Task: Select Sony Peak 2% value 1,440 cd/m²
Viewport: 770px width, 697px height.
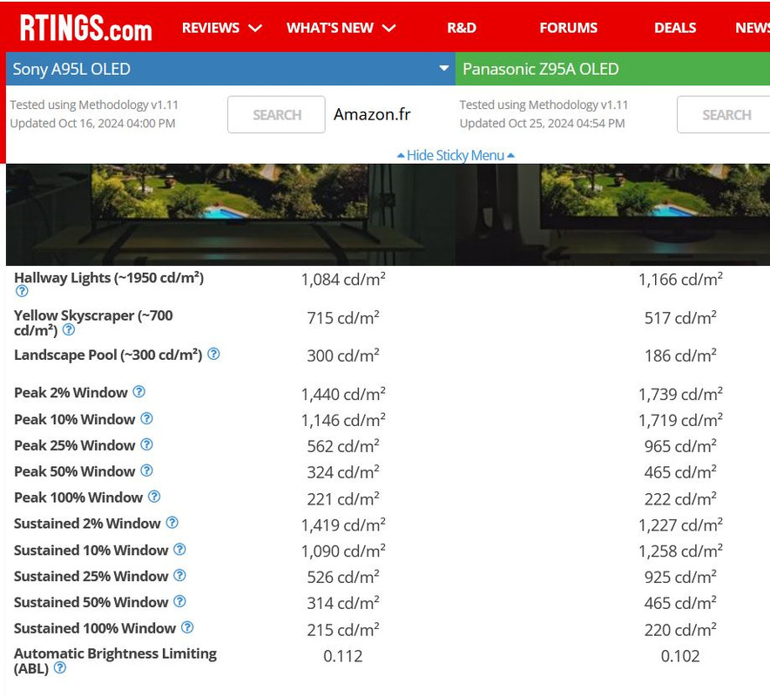Action: pyautogui.click(x=343, y=394)
